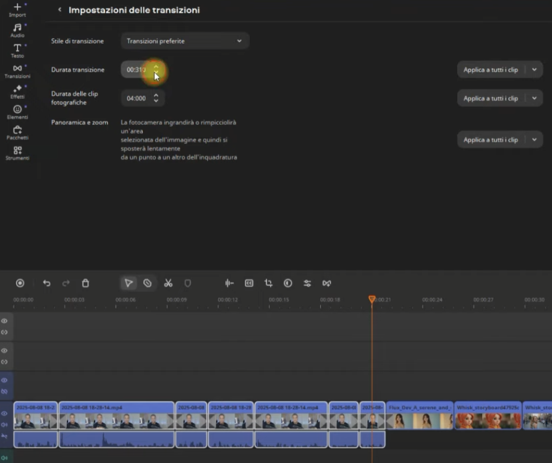Click transition between first and second clips
The height and width of the screenshot is (463, 552).
[58, 421]
